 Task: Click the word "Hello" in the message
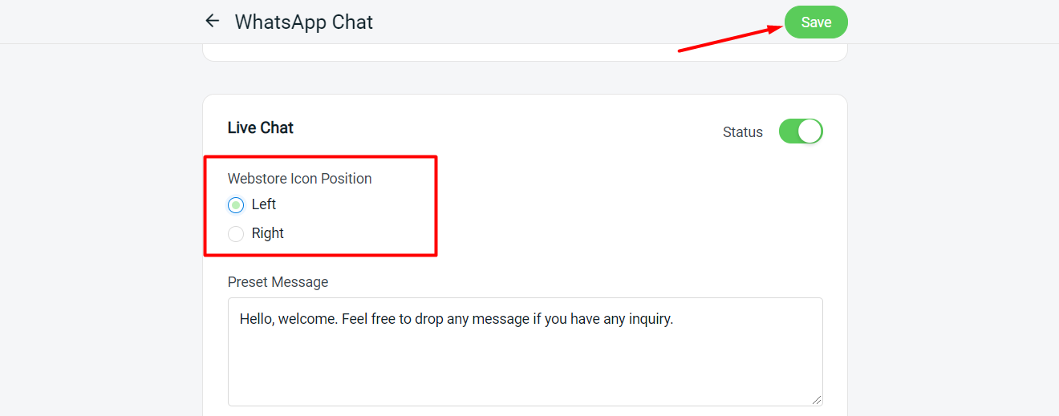point(256,319)
